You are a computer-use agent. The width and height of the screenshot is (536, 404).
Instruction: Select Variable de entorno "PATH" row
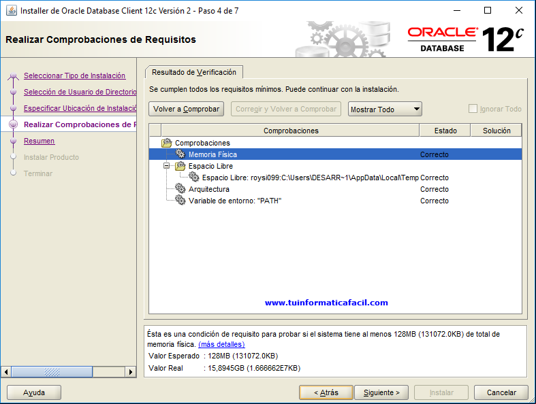(x=335, y=201)
